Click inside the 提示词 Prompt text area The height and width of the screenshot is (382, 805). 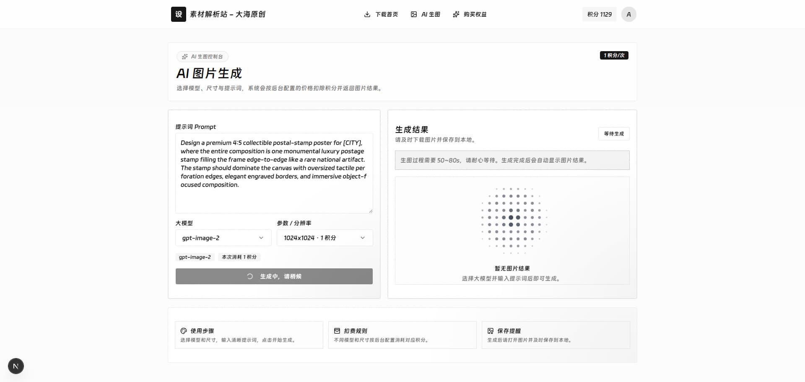click(274, 173)
